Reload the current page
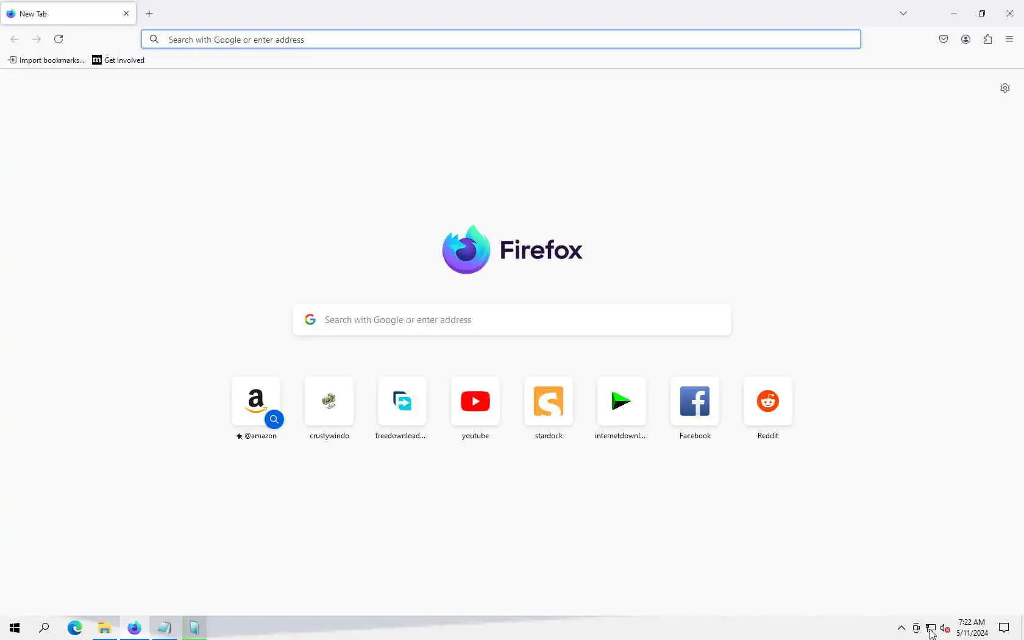The height and width of the screenshot is (640, 1024). 59,39
